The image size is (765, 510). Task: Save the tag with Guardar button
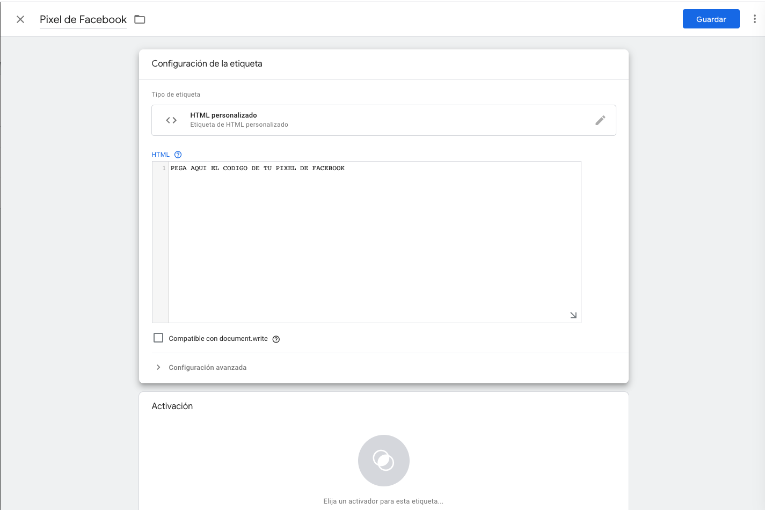(x=711, y=19)
